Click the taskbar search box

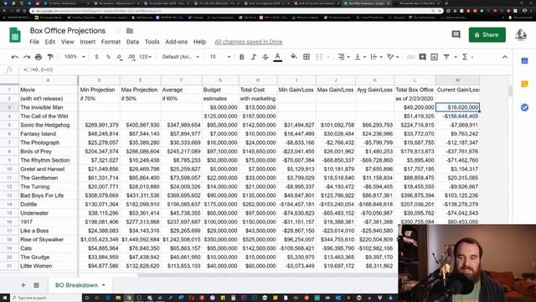coord(46,298)
